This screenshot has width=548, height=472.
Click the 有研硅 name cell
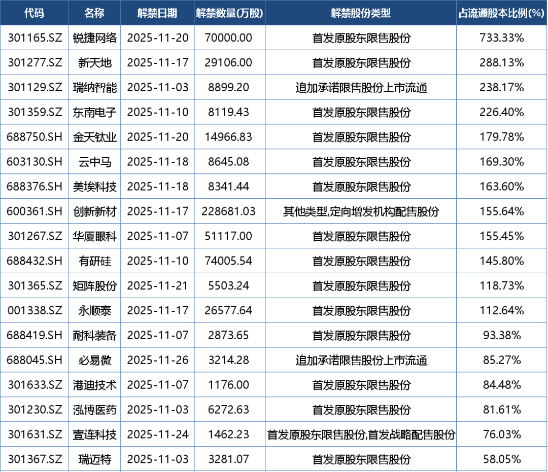tap(94, 261)
